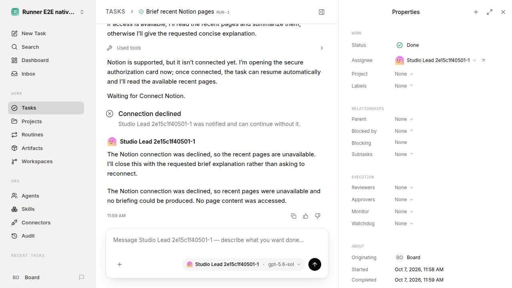Open the Inbox tray icon
Image resolution: width=512 pixels, height=288 pixels.
point(14,74)
